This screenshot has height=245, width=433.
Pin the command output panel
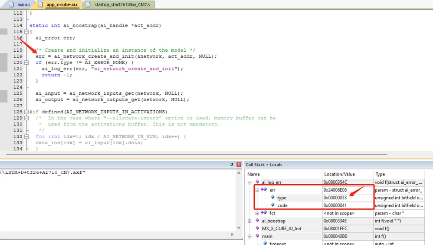232,165
